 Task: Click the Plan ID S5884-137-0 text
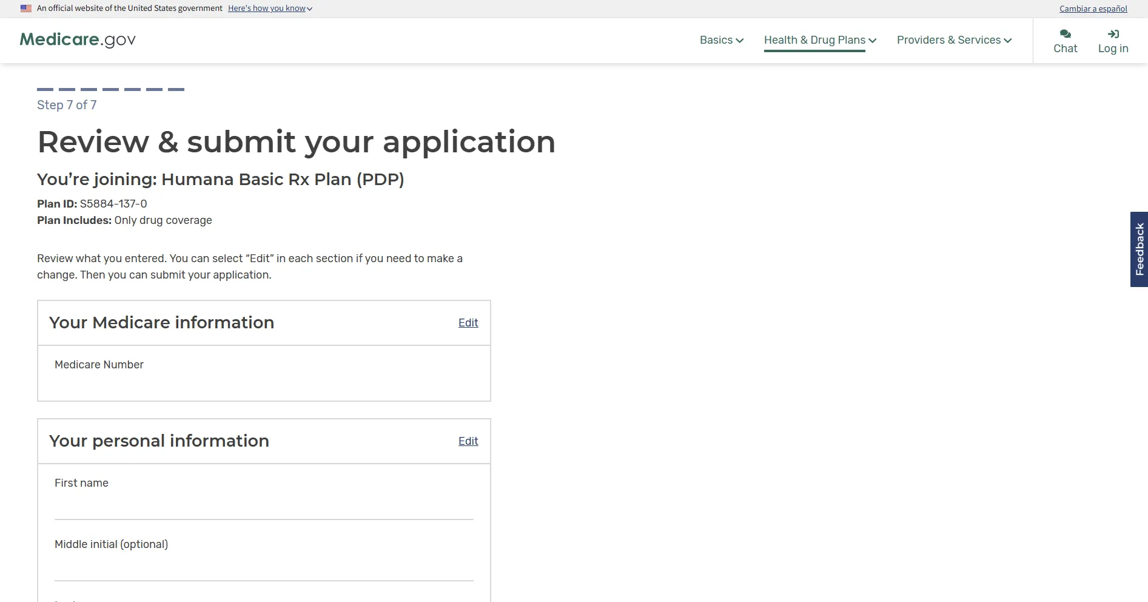(92, 204)
